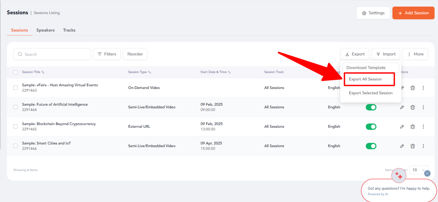Image resolution: width=438 pixels, height=202 pixels.
Task: Click edit pencil for Smart Cities and IoT
Action: point(402,146)
